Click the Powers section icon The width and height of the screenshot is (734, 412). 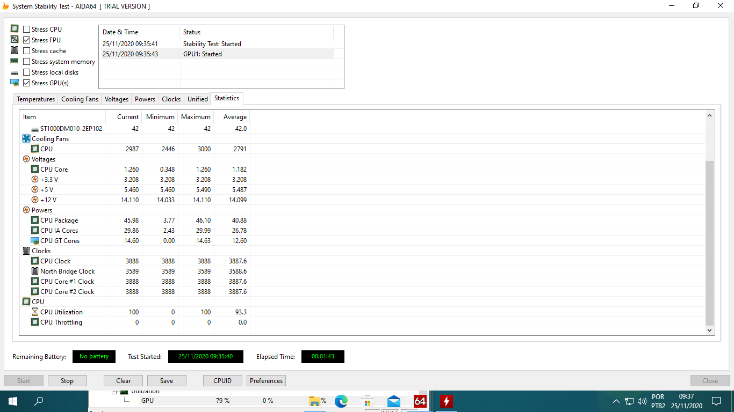[x=26, y=210]
